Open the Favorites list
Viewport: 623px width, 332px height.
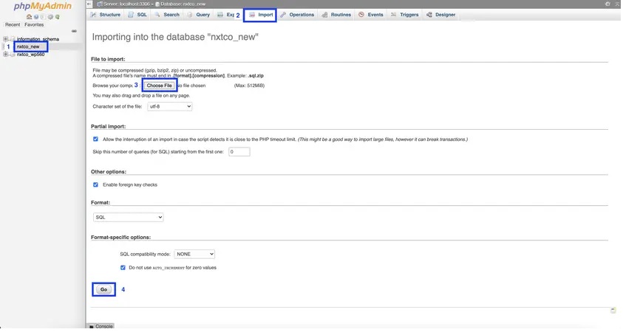click(x=34, y=24)
